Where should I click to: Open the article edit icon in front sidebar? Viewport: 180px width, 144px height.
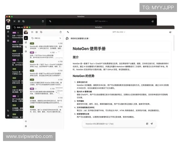point(26,42)
